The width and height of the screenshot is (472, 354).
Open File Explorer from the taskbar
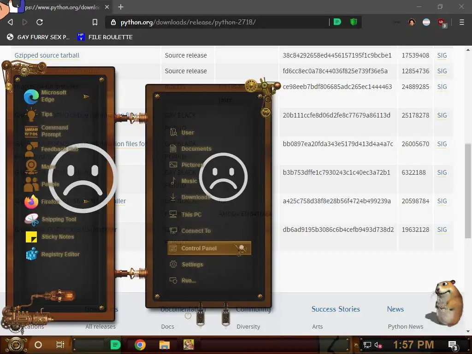165,345
